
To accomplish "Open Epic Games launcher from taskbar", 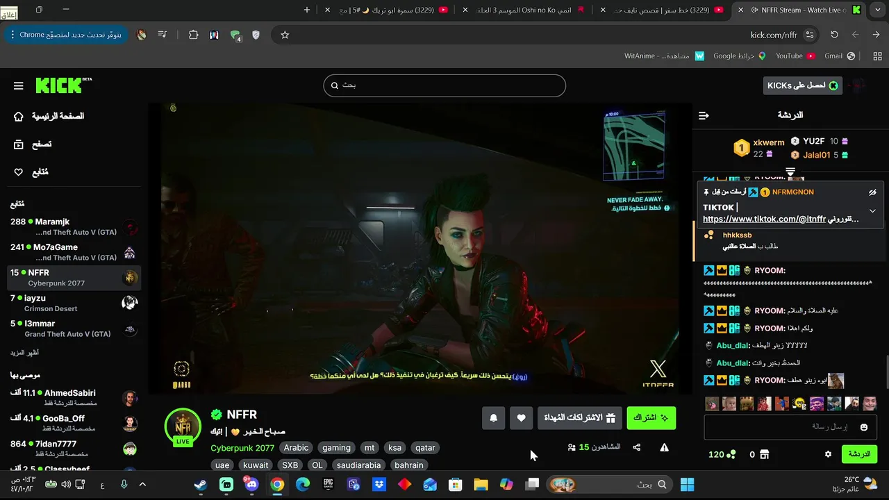I will (x=329, y=485).
